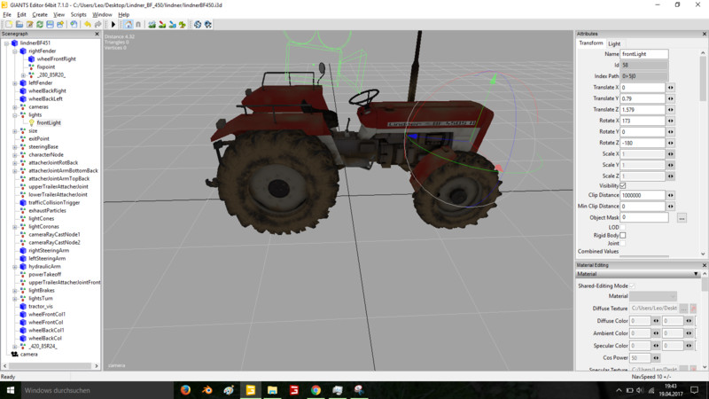Screen dimensions: 709x399
Task: Click the Save toolbar icon
Action: [50, 24]
